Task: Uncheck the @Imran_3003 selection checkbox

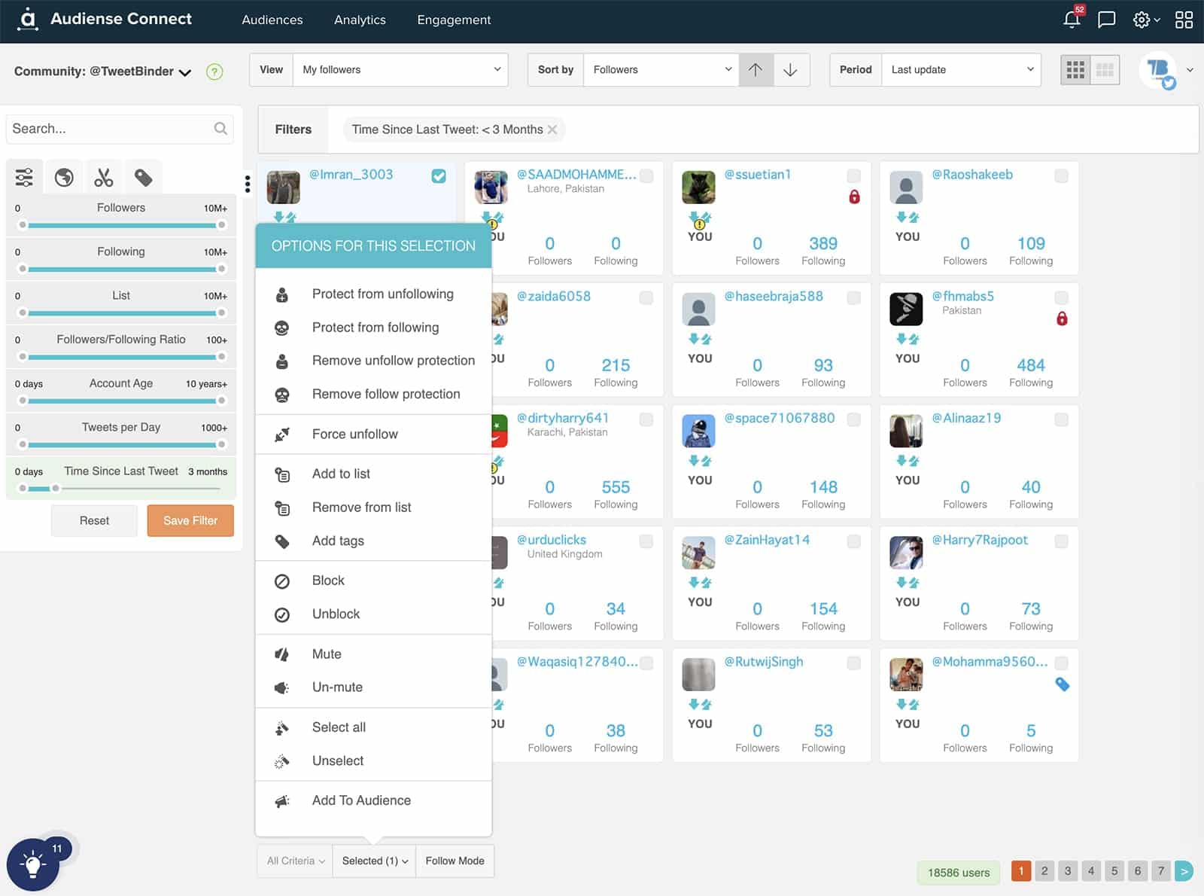Action: pyautogui.click(x=439, y=176)
